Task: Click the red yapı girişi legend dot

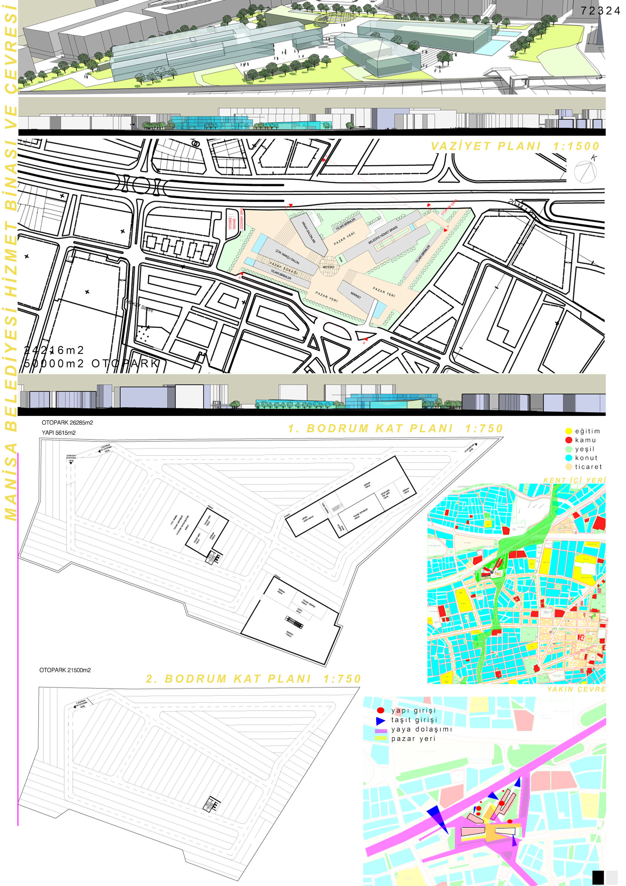Action: [x=381, y=710]
